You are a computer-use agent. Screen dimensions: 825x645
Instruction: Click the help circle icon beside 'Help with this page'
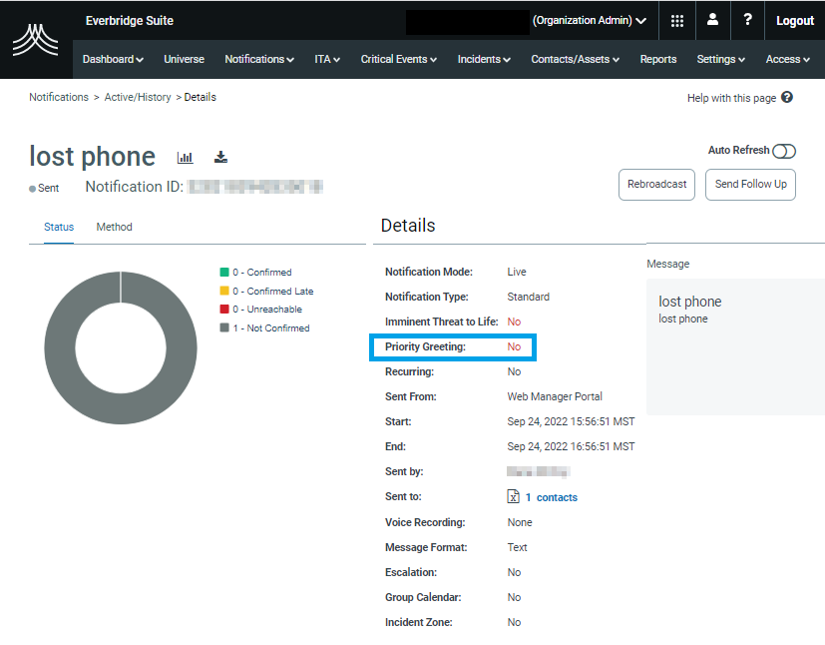tap(786, 98)
